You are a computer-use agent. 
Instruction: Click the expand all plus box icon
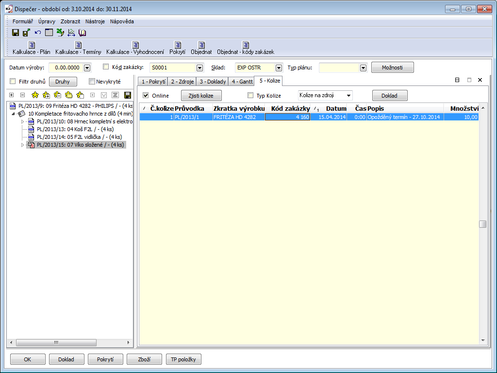click(12, 95)
